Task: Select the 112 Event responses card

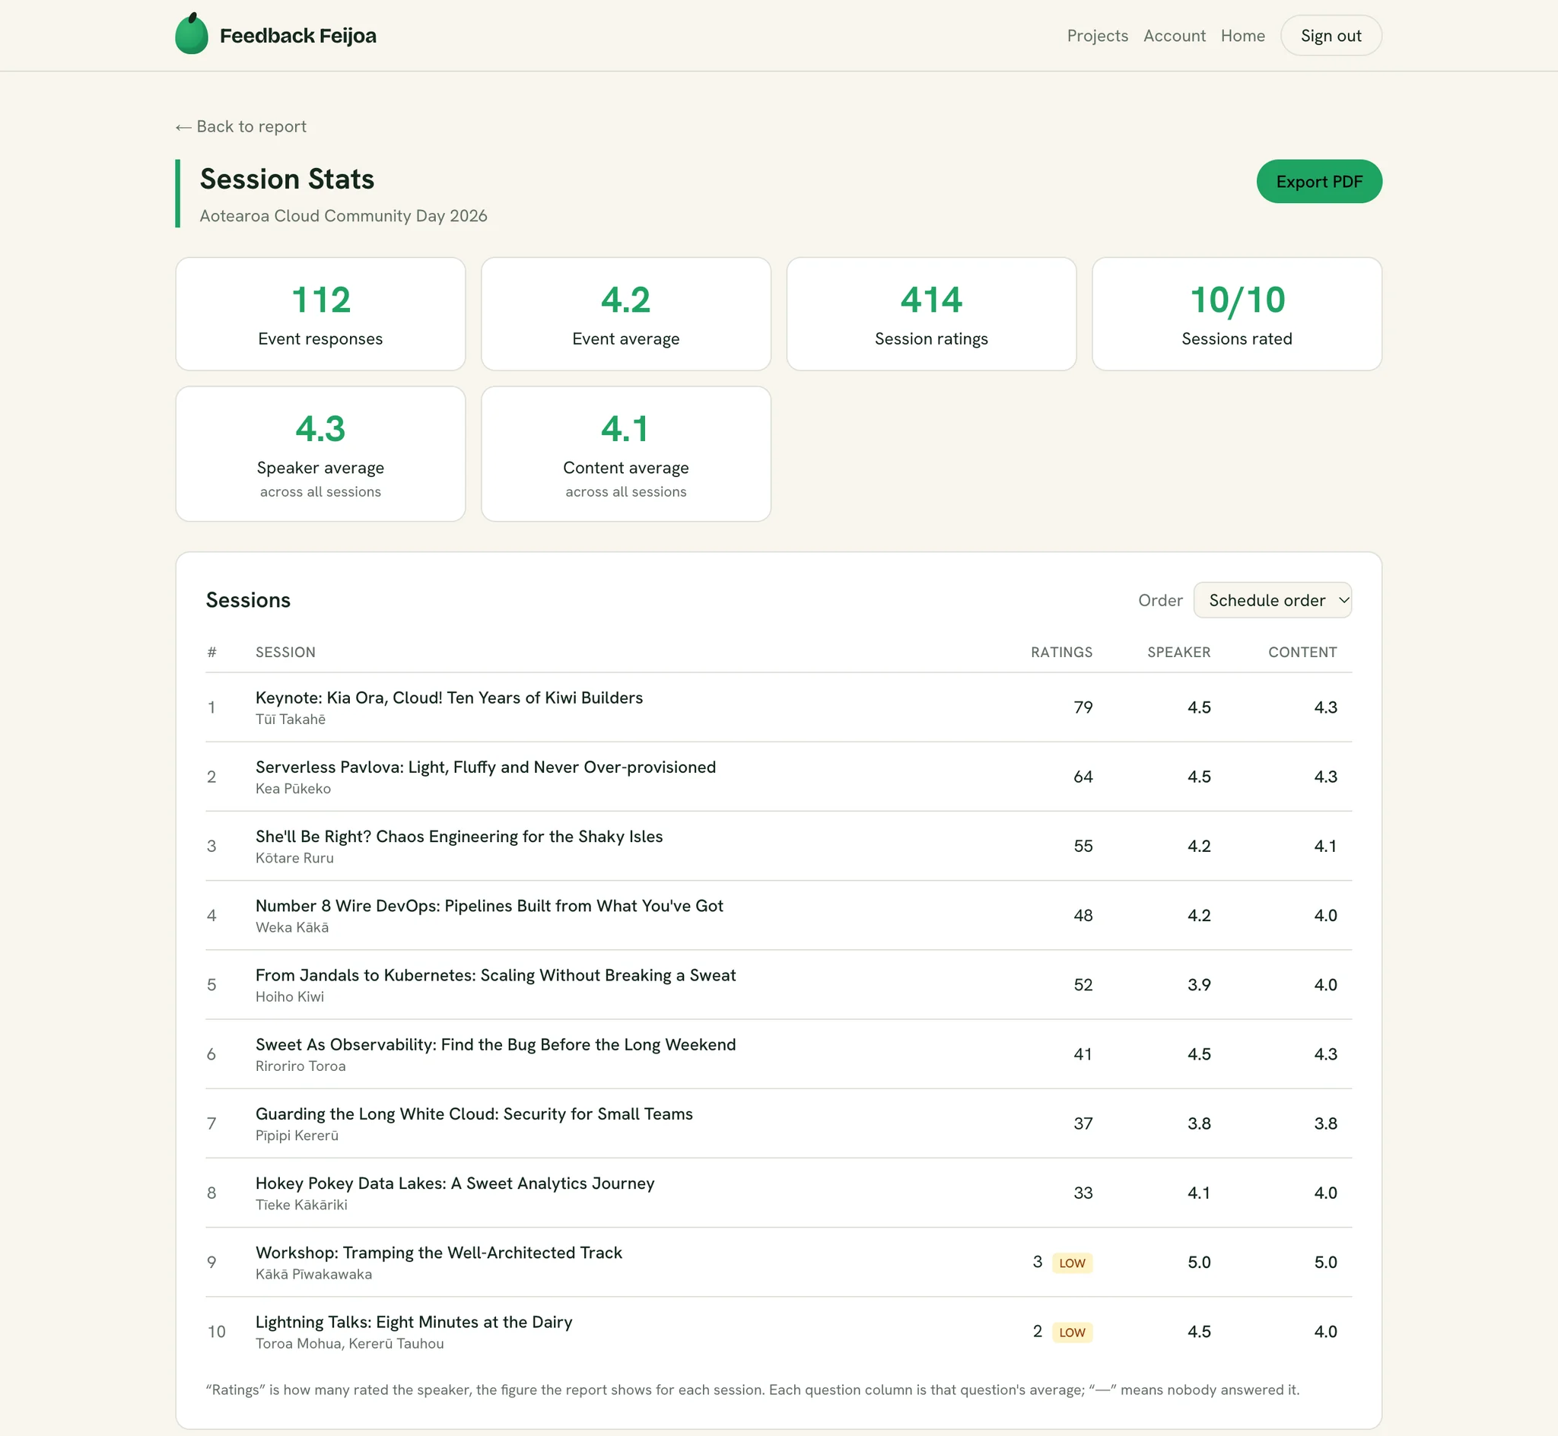Action: point(320,314)
